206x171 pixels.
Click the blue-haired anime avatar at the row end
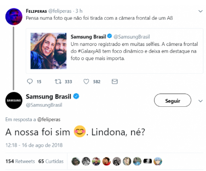pos(158,161)
